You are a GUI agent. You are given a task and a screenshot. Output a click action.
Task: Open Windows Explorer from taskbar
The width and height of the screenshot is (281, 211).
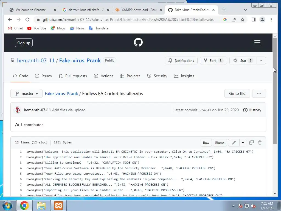(41, 206)
